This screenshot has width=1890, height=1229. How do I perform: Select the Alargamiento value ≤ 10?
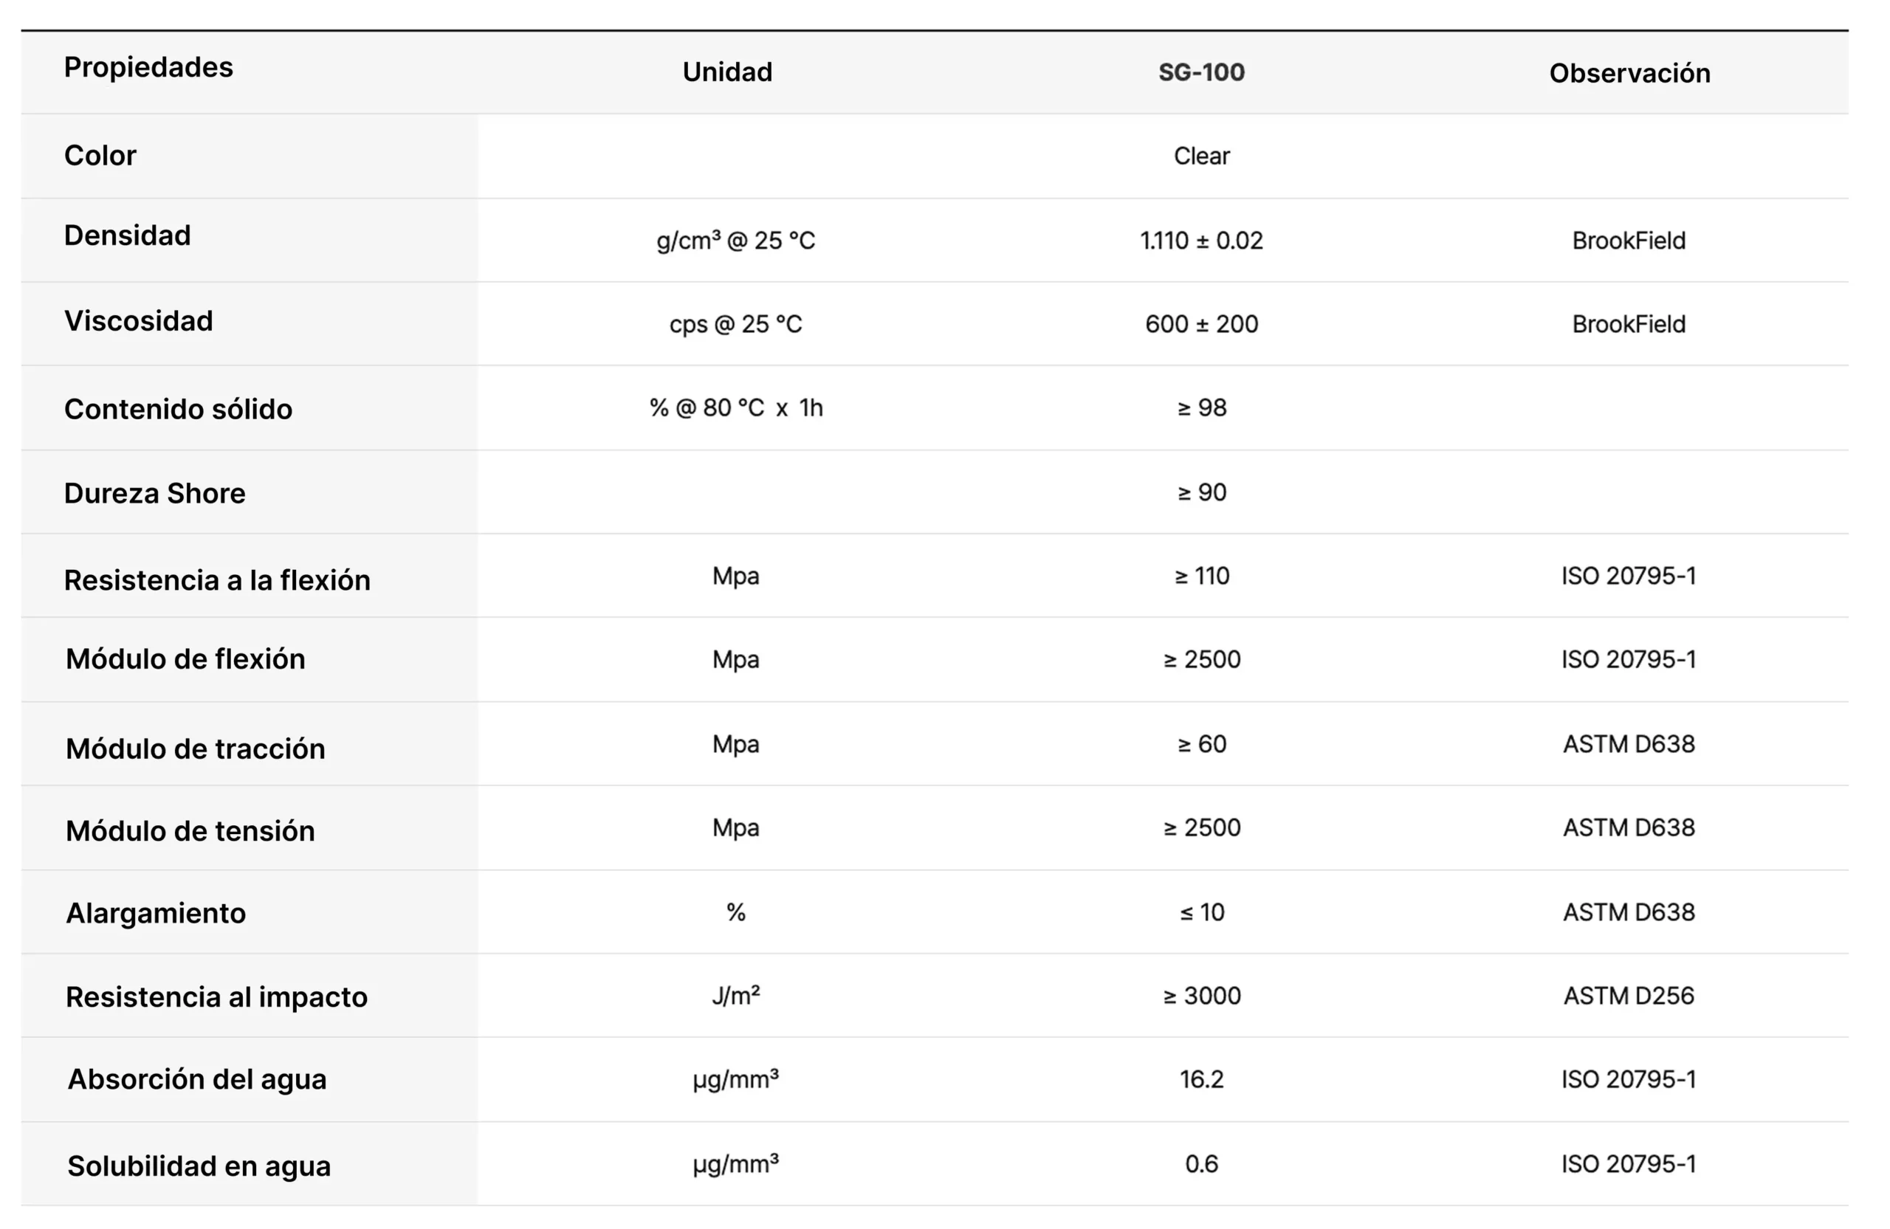[x=1200, y=912]
